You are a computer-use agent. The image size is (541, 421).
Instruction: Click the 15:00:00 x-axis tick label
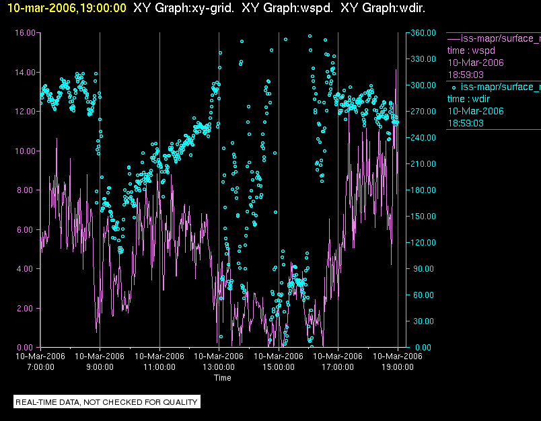coord(279,367)
